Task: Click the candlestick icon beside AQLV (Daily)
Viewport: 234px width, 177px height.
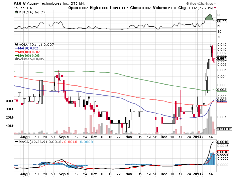Action: (16, 44)
